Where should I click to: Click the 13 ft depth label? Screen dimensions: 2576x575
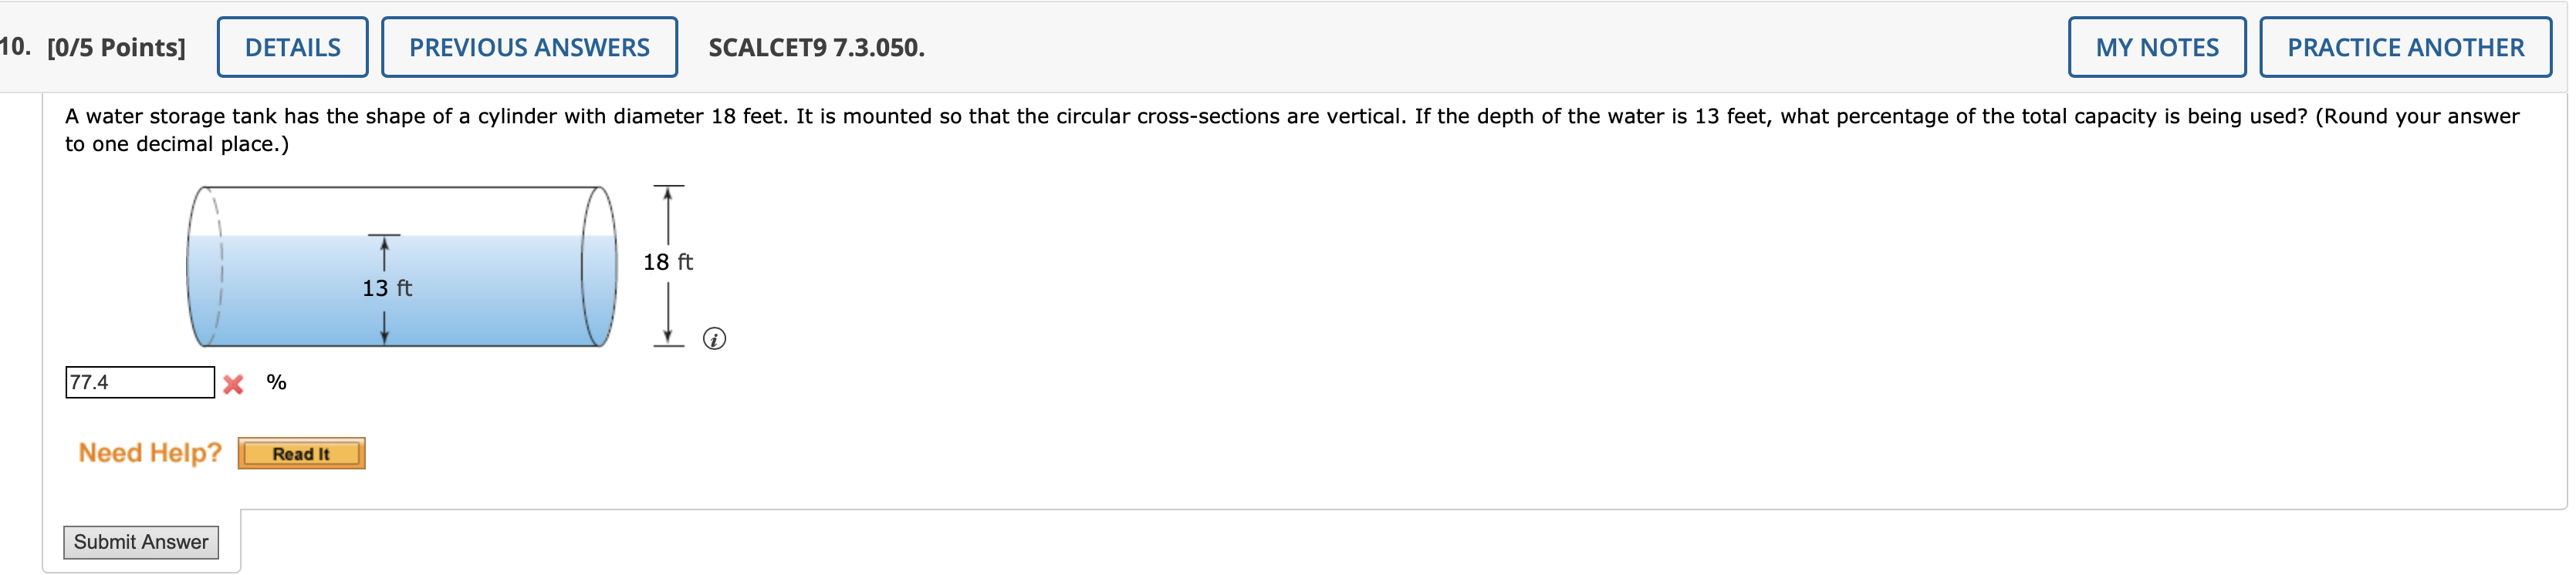pos(387,288)
